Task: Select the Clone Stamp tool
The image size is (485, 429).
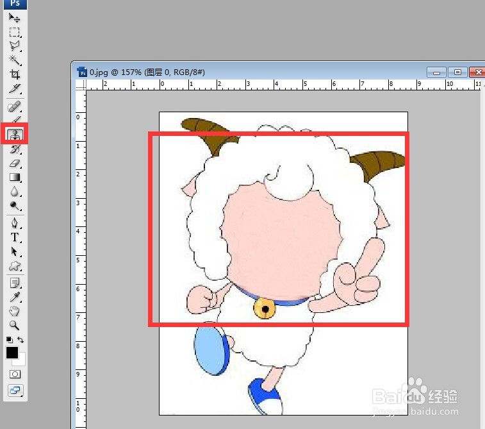Action: pyautogui.click(x=15, y=135)
